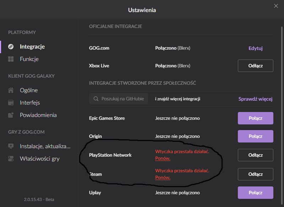284x207 pixels.
Task: Click the 'i znajdź więcej integracji' text
Action: [x=177, y=99]
